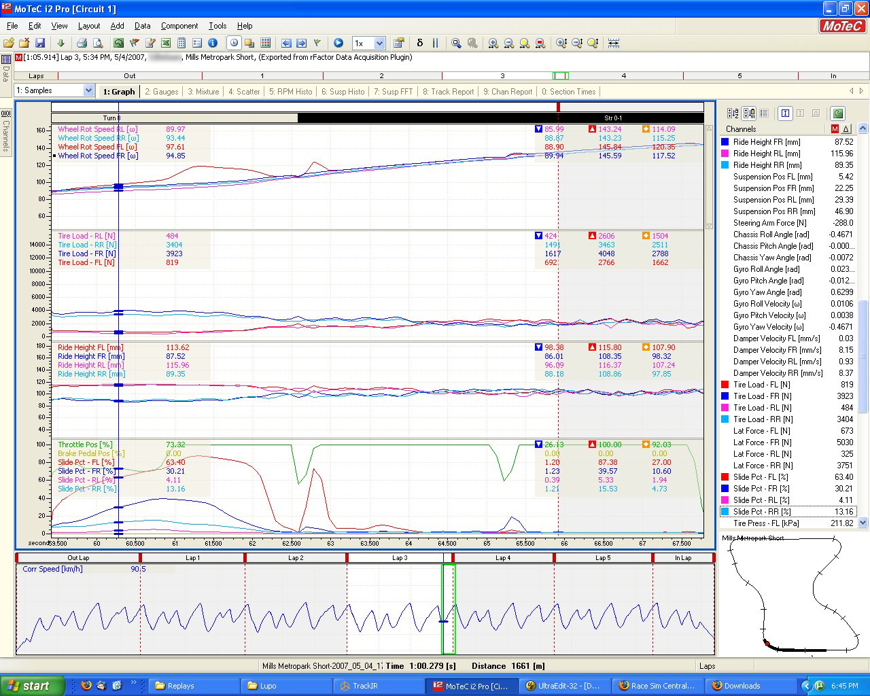Click the Windows start button
Image resolution: width=870 pixels, height=696 pixels.
click(33, 686)
